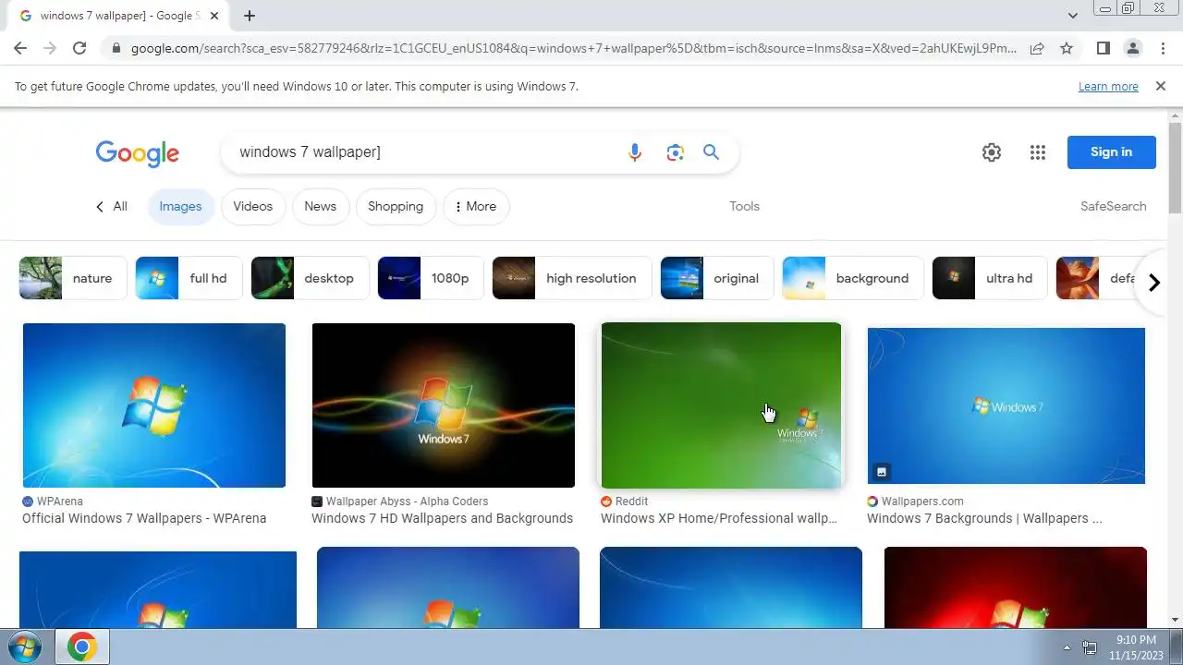
Task: Select the windows 7 wallpaper browser tab
Action: [116, 16]
